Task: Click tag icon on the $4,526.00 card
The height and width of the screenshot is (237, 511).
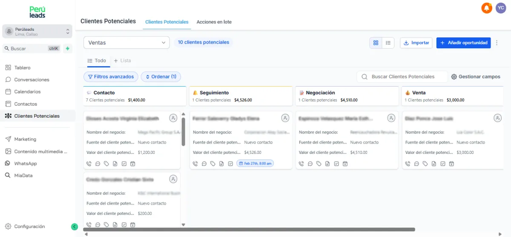Action: (x=213, y=163)
